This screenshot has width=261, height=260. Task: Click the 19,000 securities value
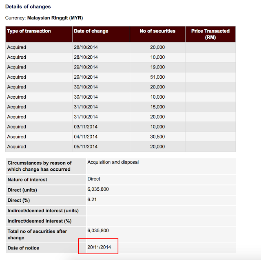click(157, 67)
